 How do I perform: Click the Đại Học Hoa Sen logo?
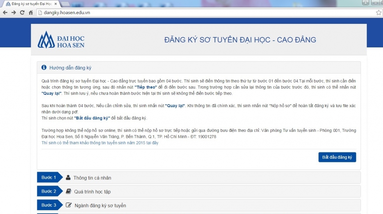61,40
